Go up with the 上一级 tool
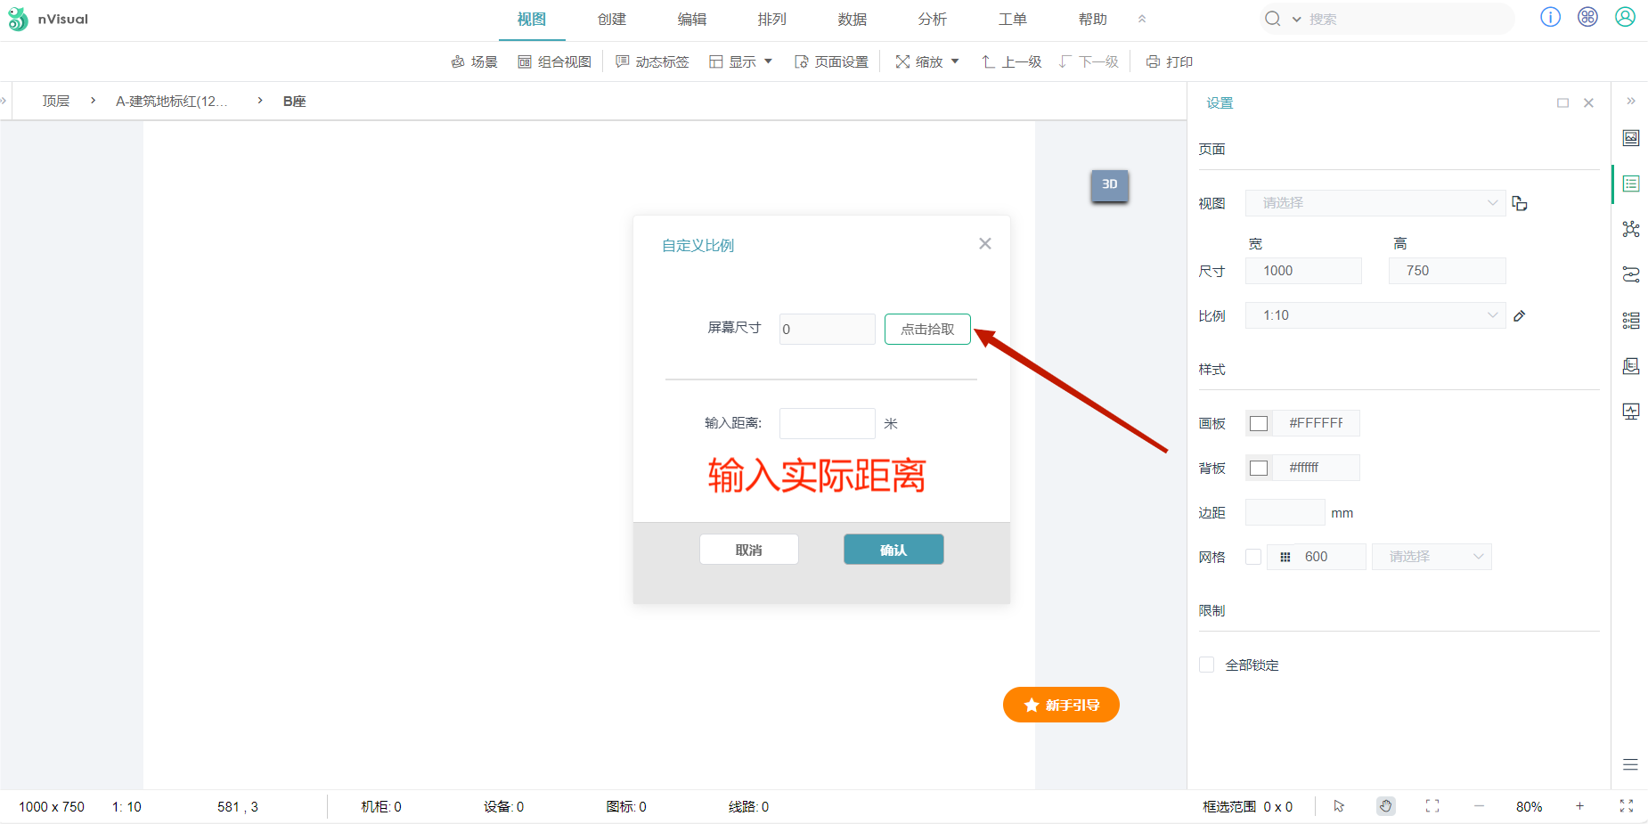This screenshot has width=1648, height=824. [x=1011, y=61]
